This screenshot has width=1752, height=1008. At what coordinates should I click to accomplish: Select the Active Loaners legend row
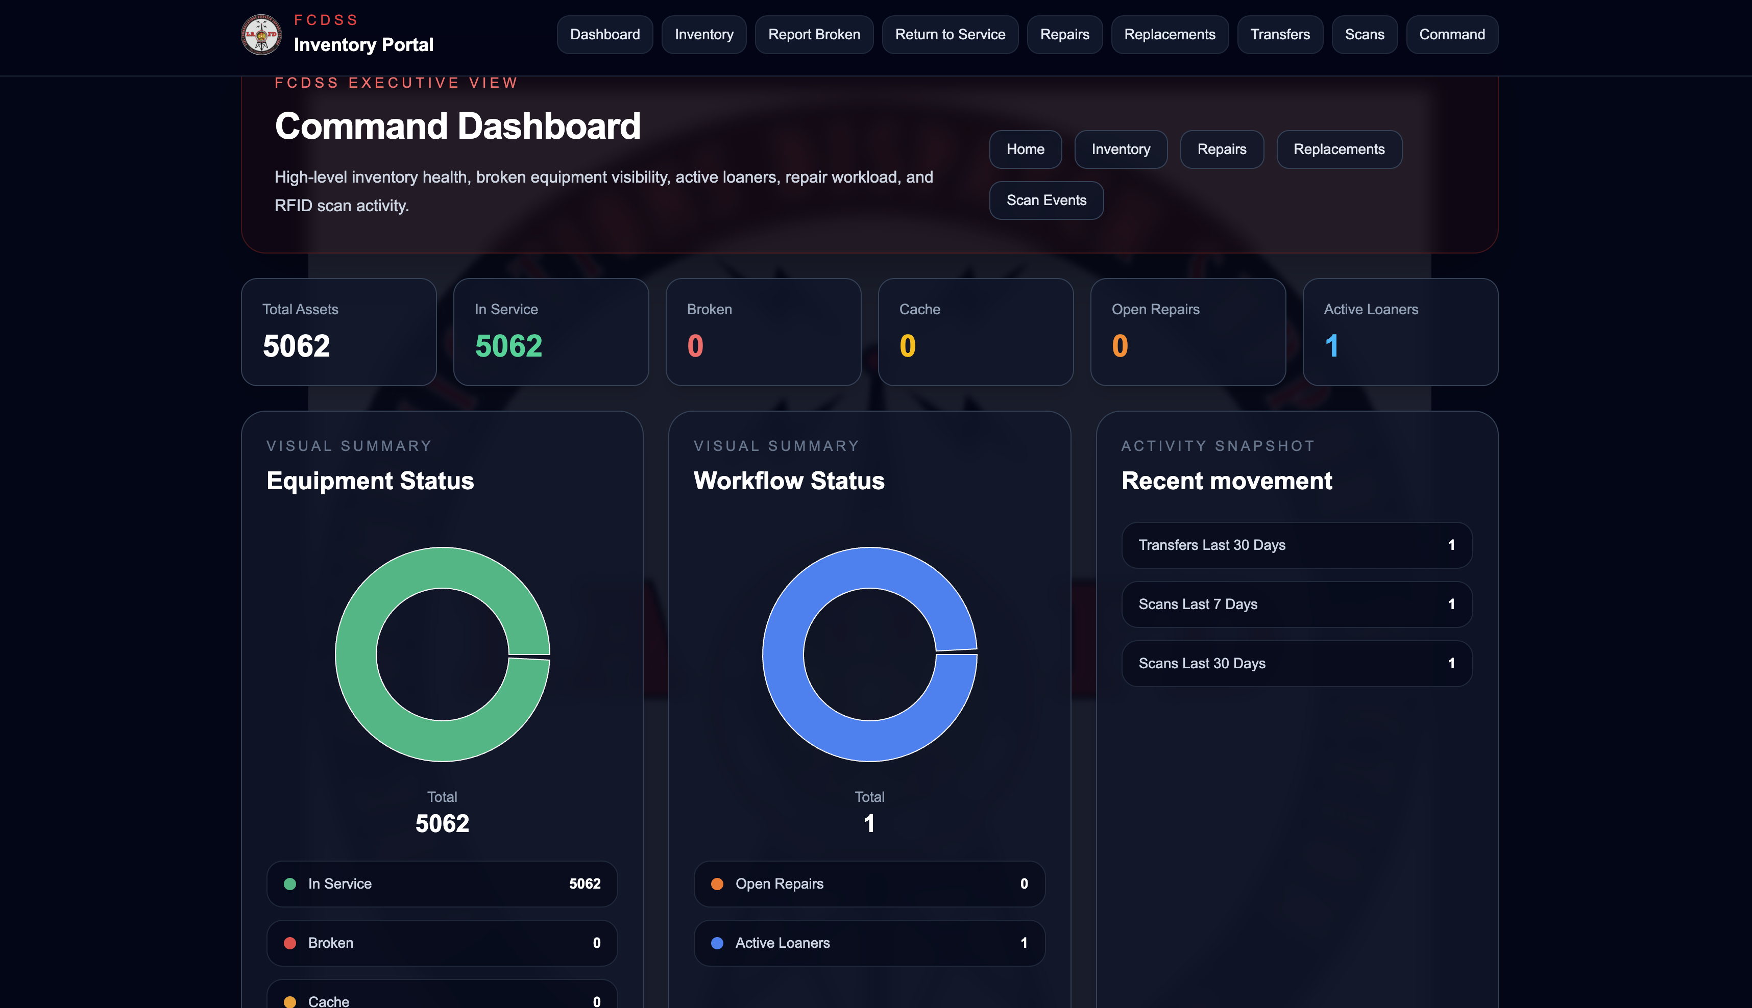tap(869, 943)
